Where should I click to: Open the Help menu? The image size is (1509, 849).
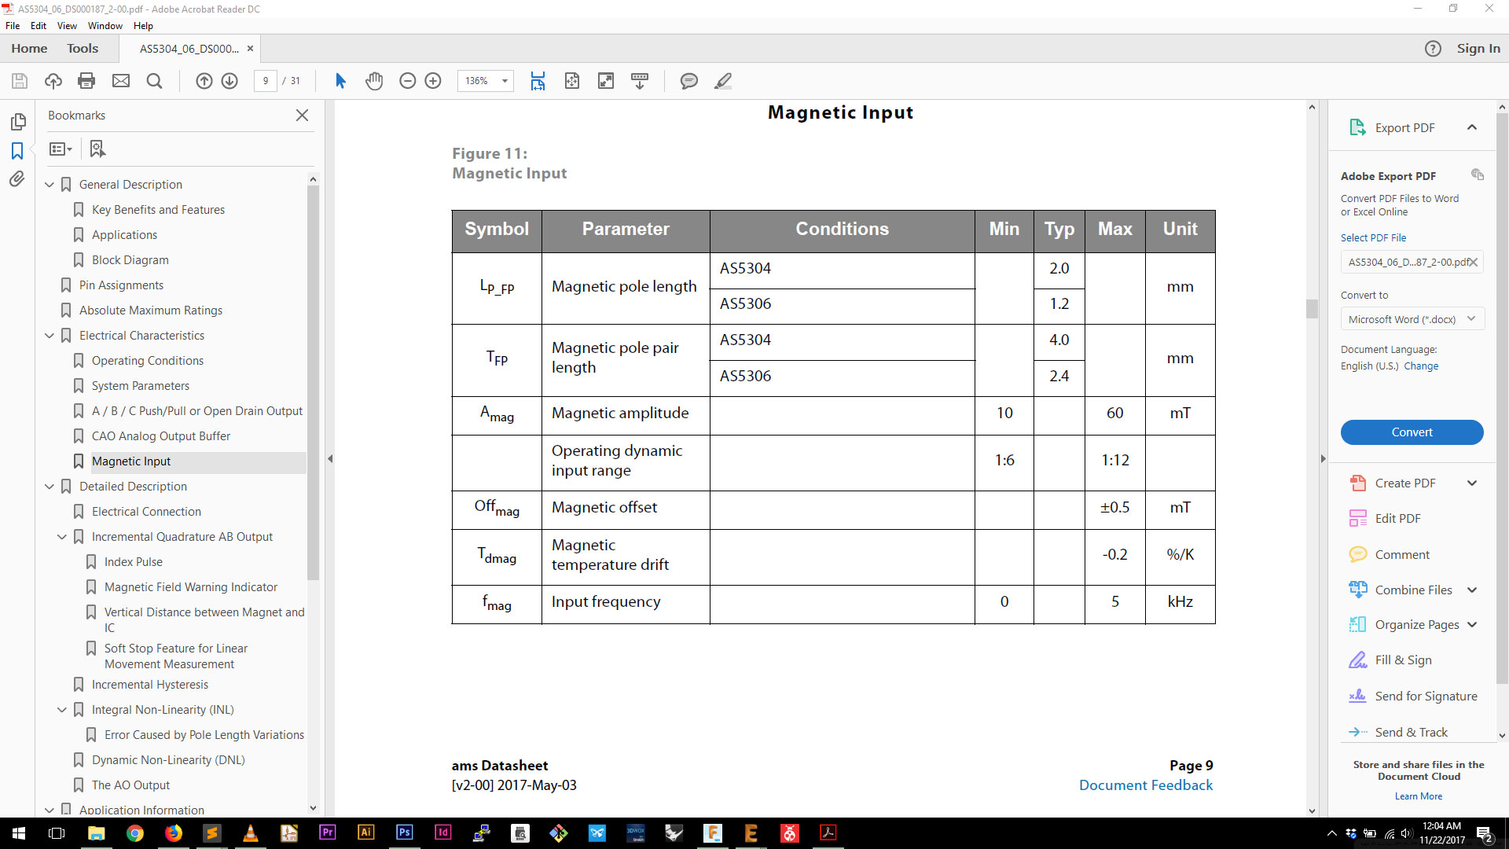click(x=143, y=26)
